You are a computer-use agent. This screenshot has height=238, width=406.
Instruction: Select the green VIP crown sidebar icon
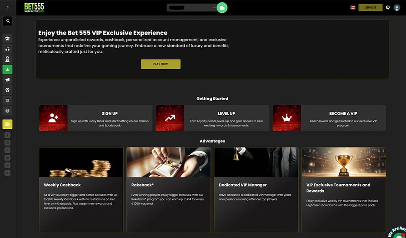pos(8,70)
